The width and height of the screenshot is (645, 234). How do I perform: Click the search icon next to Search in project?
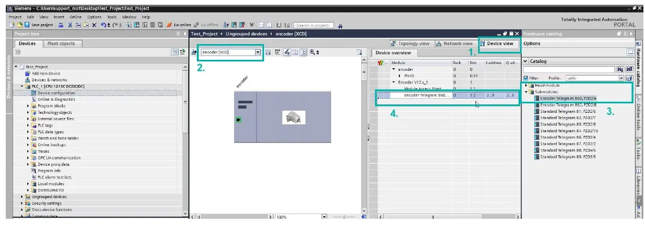pos(340,25)
